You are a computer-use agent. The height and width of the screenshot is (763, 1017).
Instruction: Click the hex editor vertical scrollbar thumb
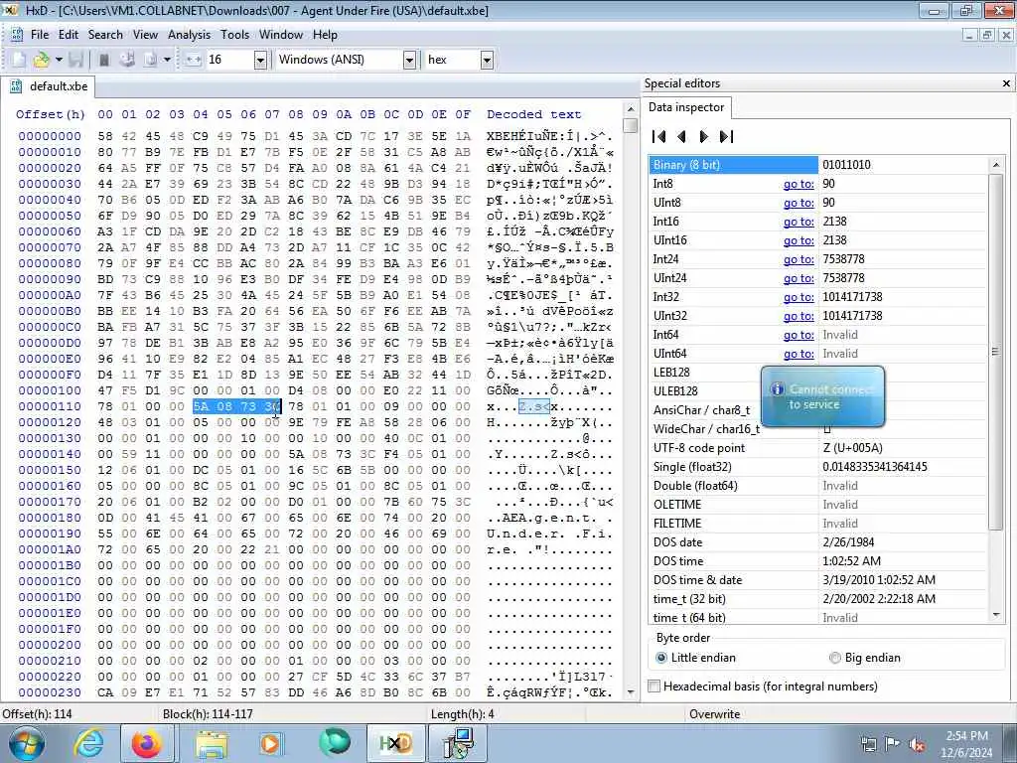(x=630, y=125)
